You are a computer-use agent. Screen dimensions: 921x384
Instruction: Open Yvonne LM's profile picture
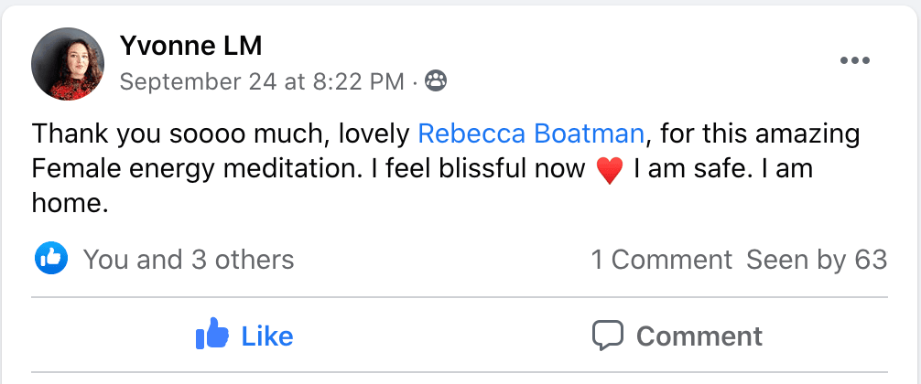[x=68, y=63]
